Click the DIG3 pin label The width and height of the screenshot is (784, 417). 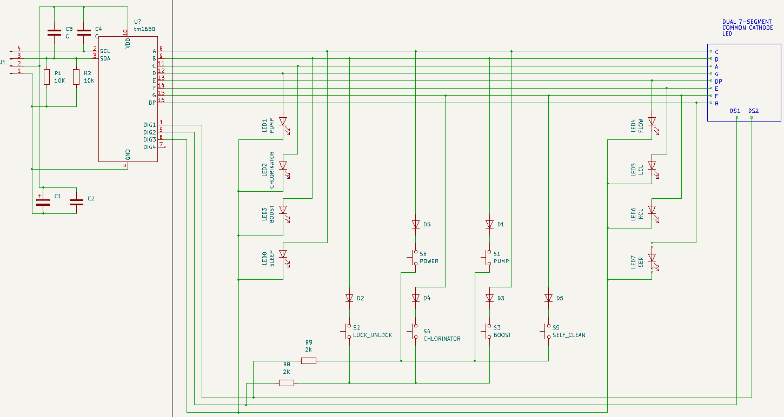point(149,139)
